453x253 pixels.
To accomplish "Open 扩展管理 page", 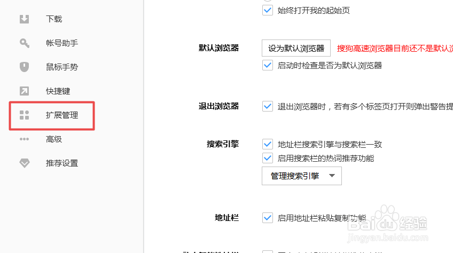I will coord(62,115).
